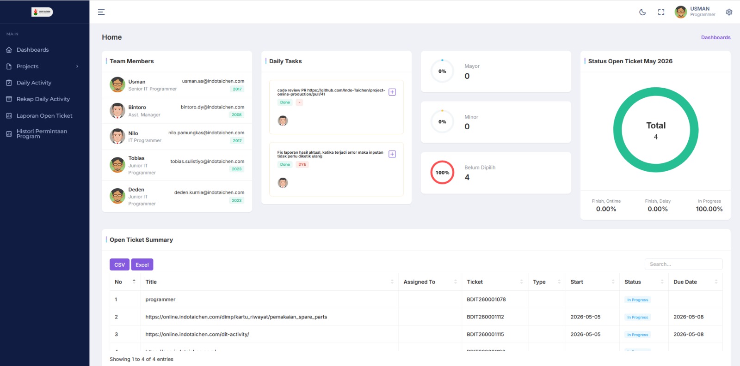Screen dimensions: 740x366
Task: Open settings gear icon in header
Action: coord(729,12)
